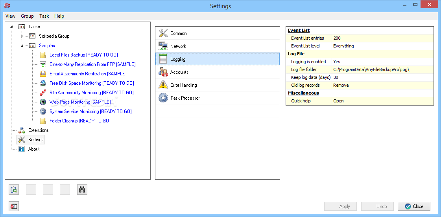Click the Event List section header
The image size is (441, 217).
click(299, 30)
